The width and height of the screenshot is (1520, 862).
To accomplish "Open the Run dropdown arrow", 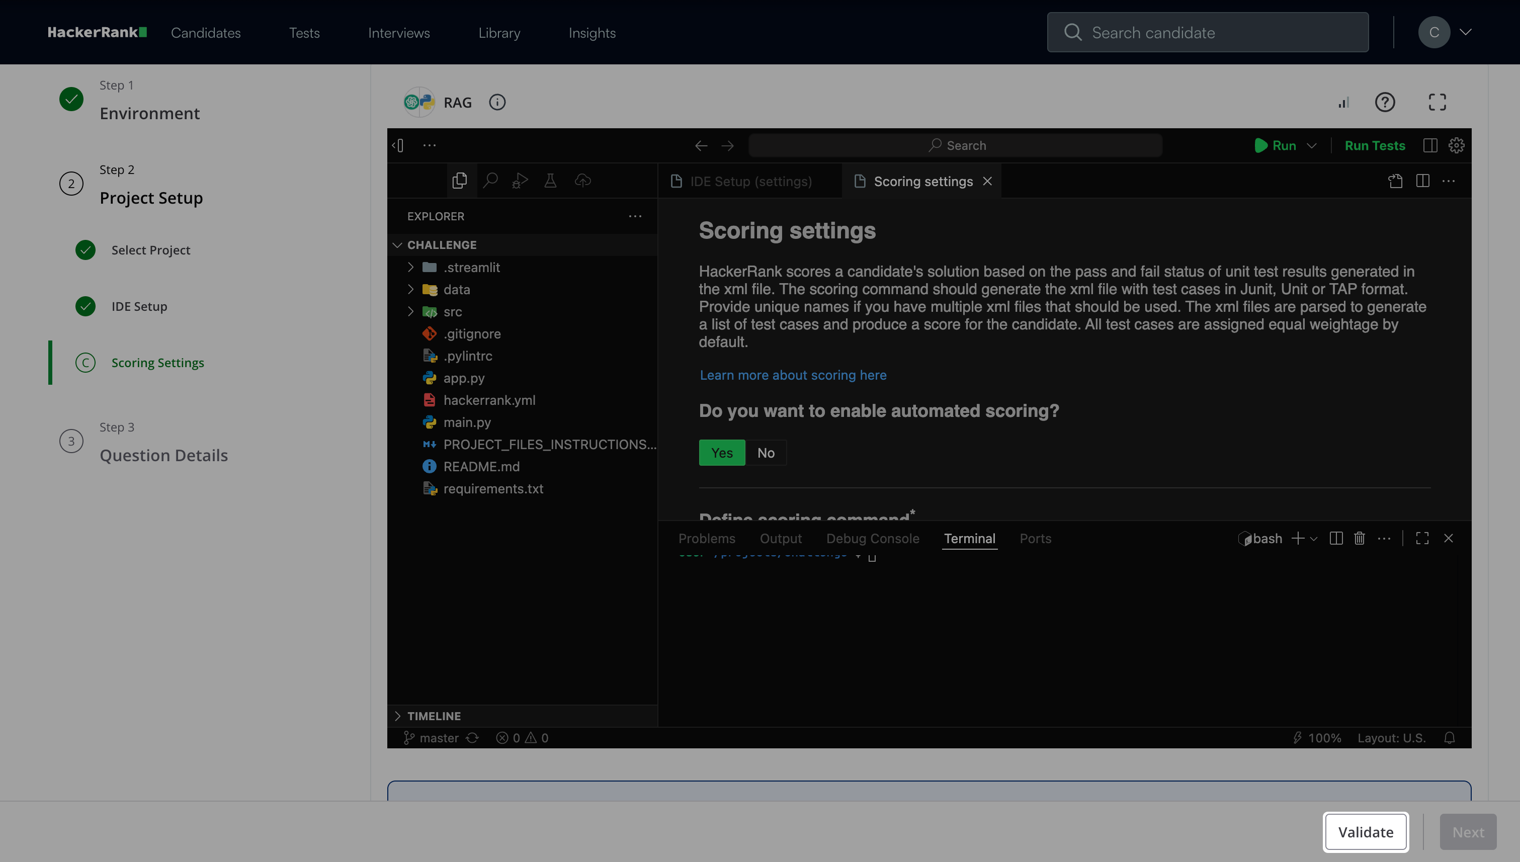I will pos(1312,146).
